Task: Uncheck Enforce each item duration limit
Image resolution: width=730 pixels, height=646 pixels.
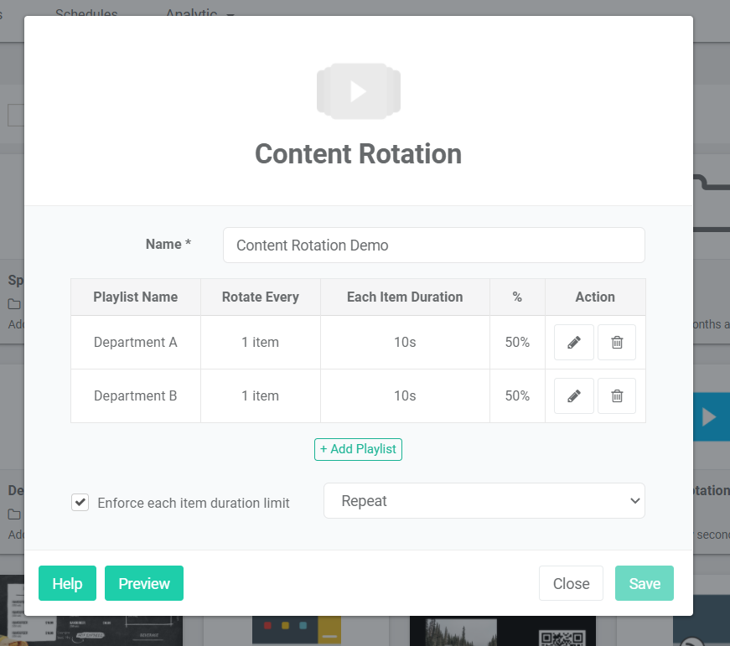Action: (x=80, y=502)
